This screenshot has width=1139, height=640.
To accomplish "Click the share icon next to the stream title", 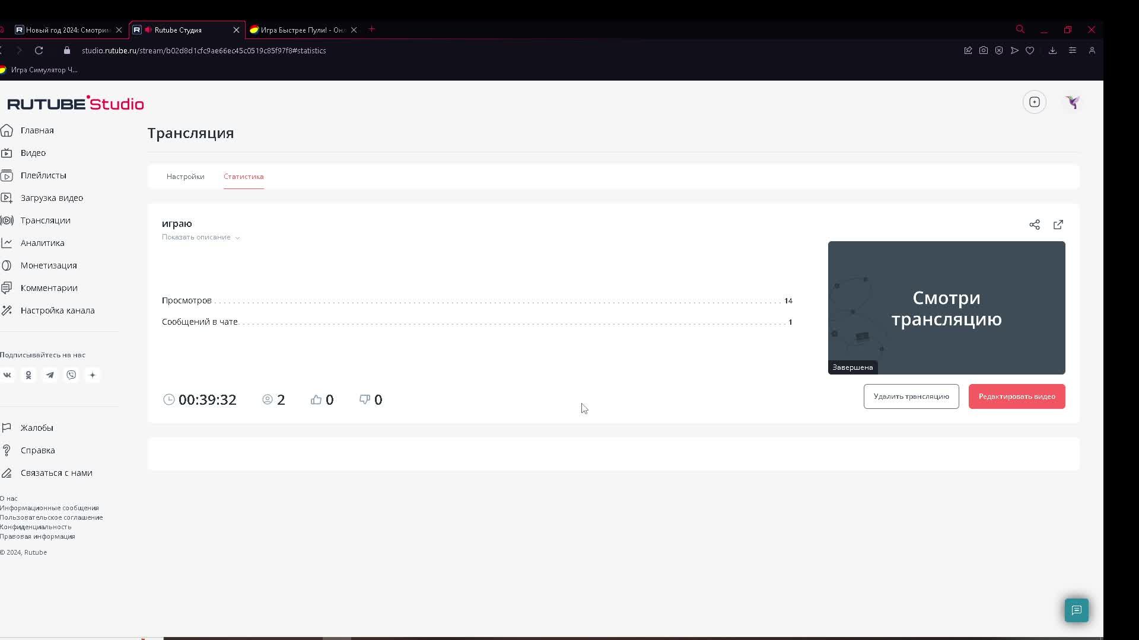I will [x=1035, y=225].
